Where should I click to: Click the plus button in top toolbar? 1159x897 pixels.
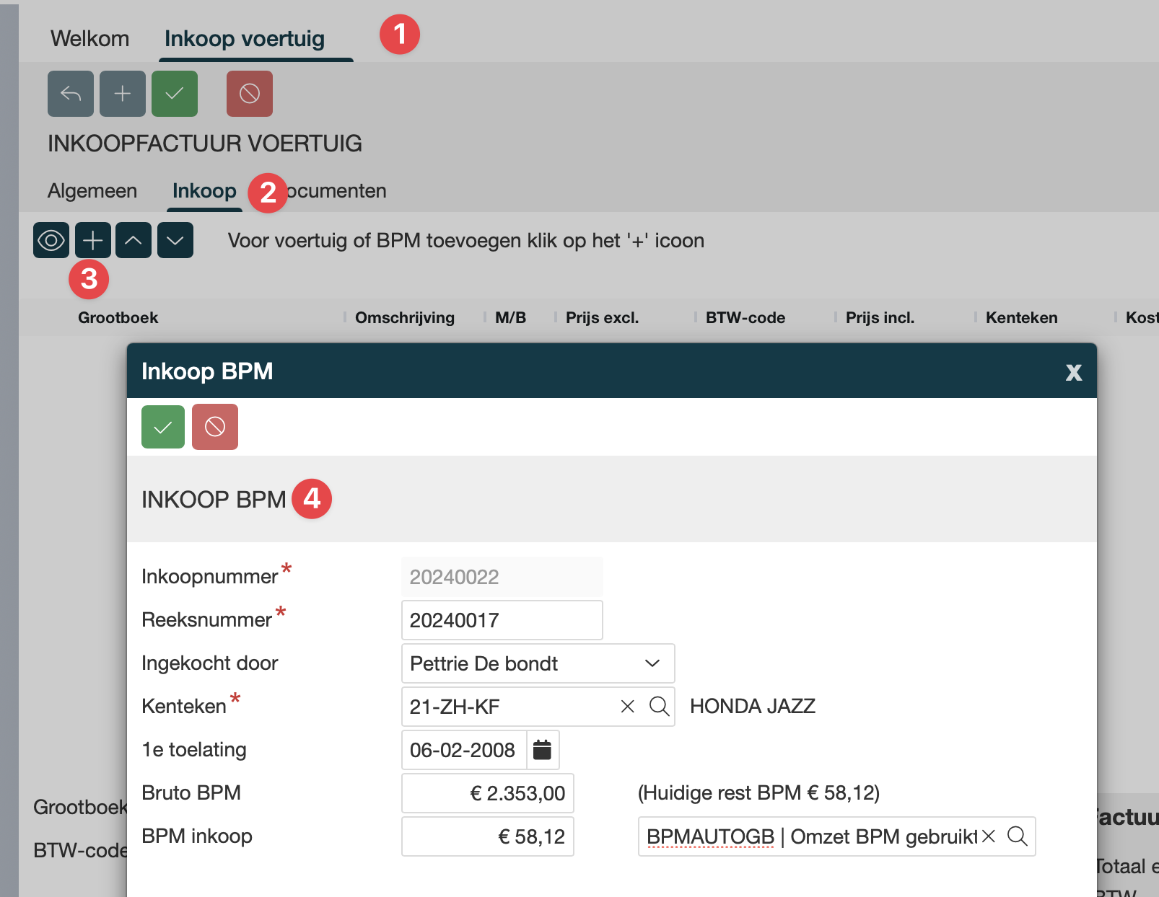123,94
